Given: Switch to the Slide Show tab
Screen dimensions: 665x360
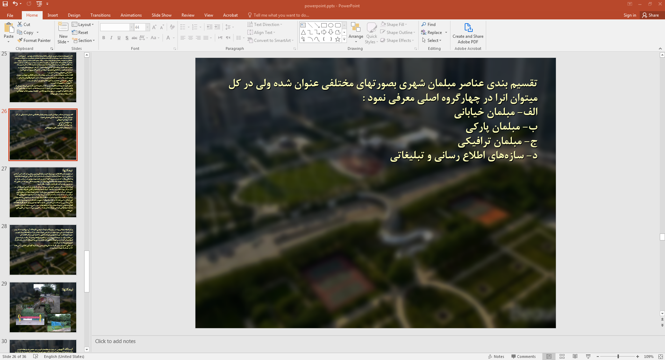Looking at the screenshot, I should click(161, 15).
